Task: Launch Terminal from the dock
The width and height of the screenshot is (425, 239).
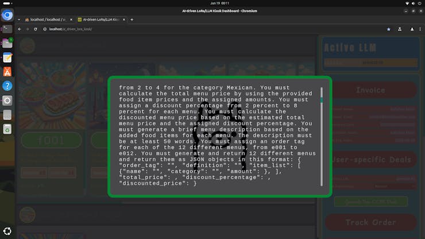Action: (x=7, y=29)
